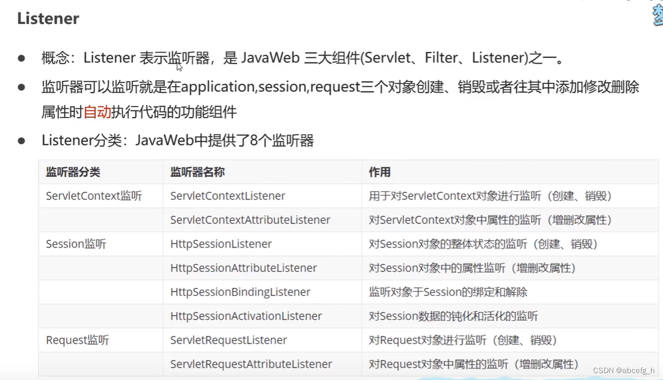Click the bullet line starting with 概念
Viewport: 663px width, 380px height.
click(303, 58)
